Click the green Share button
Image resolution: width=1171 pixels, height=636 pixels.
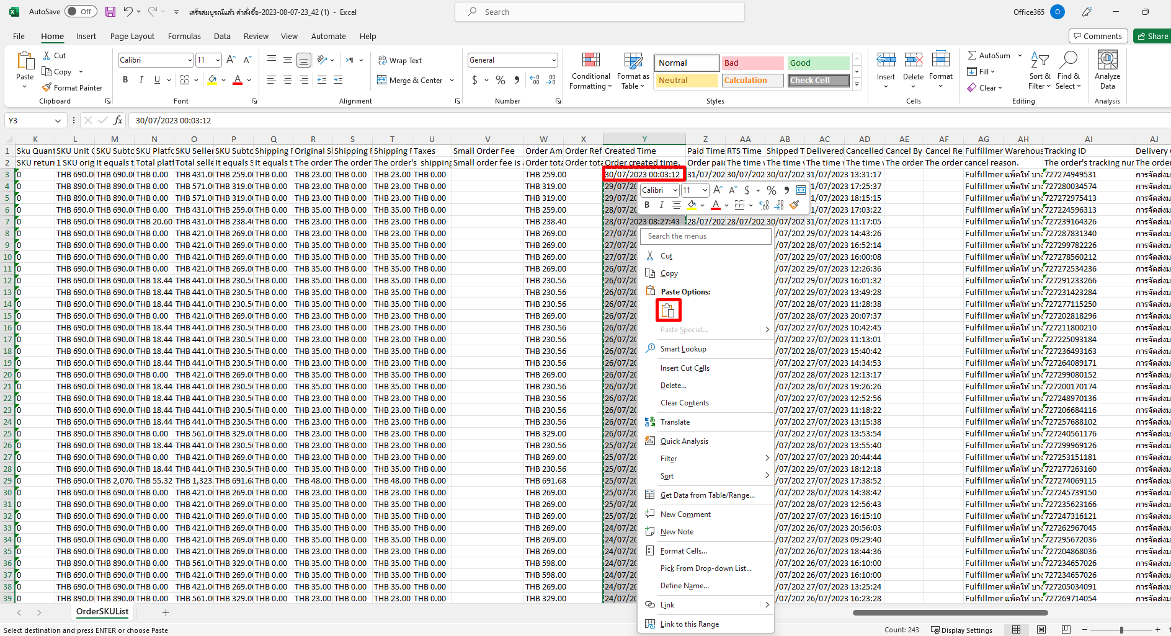coord(1152,36)
